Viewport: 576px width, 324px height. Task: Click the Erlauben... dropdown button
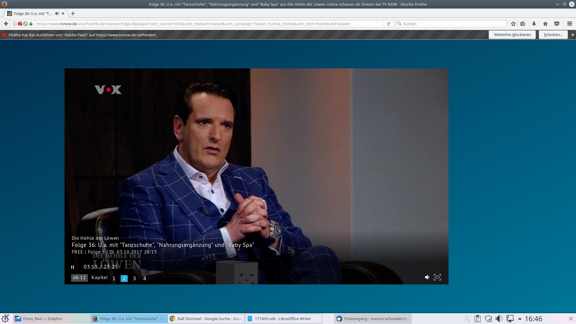tap(553, 35)
